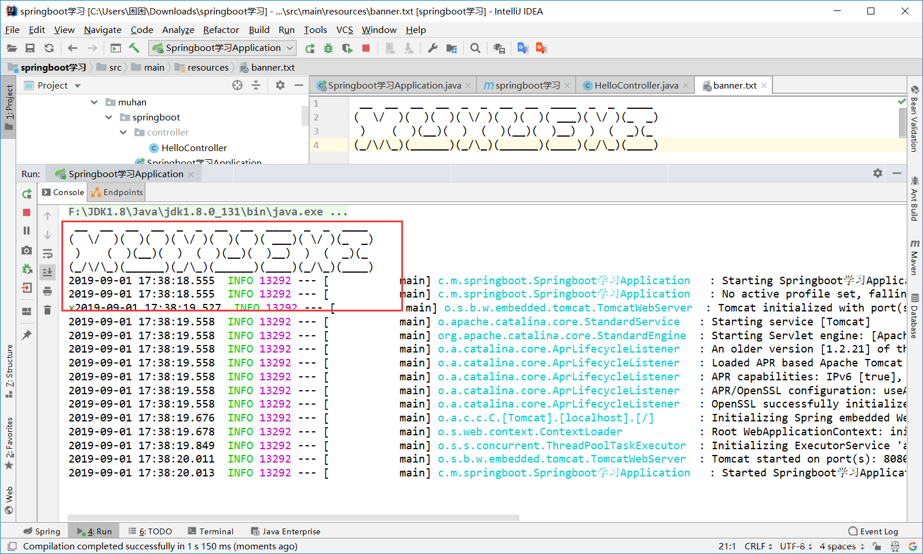
Task: Open the Database side tool window
Action: click(915, 317)
